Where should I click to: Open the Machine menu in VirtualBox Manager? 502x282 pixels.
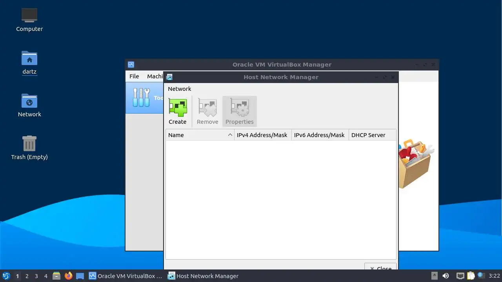pos(155,76)
